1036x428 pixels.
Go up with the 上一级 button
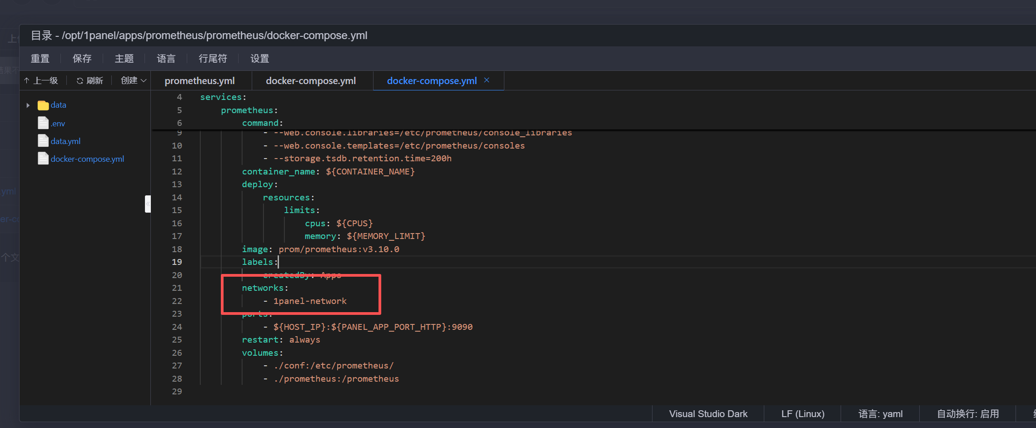click(x=41, y=80)
